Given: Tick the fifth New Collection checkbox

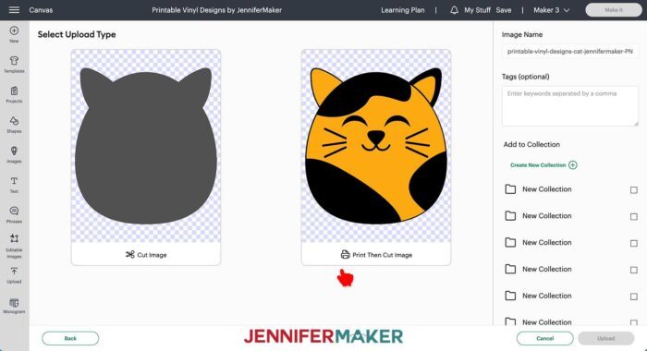Looking at the screenshot, I should click(634, 297).
